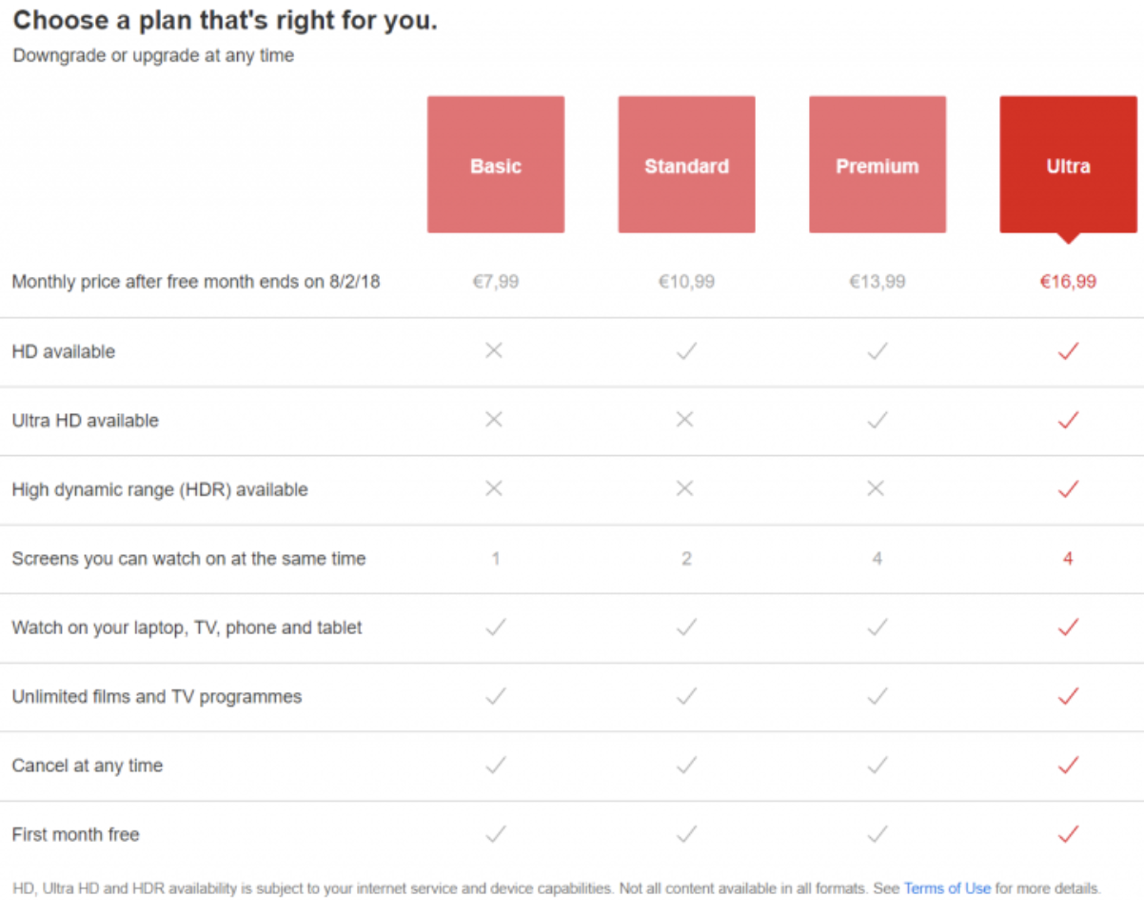
Task: Click Premium's HDR cross icon
Action: tap(877, 488)
